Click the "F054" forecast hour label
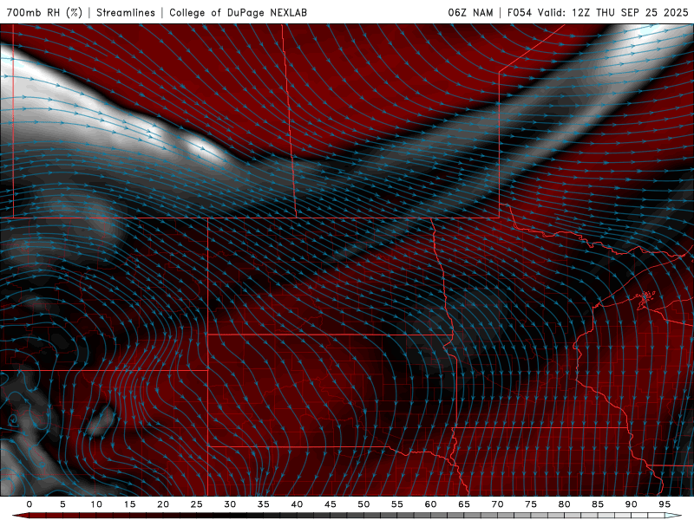This screenshot has width=694, height=520. pyautogui.click(x=520, y=12)
